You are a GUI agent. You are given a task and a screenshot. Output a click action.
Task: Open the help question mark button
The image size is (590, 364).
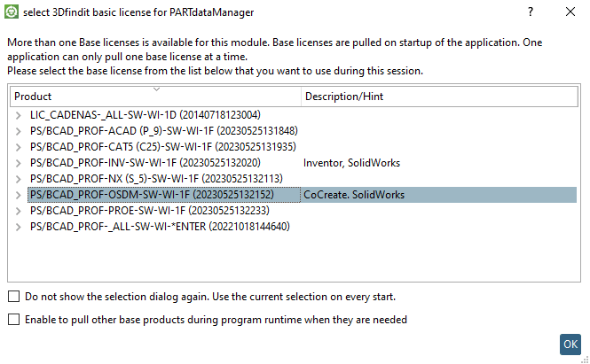click(531, 12)
